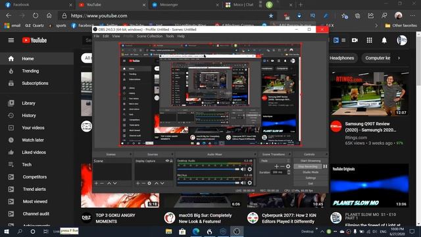Viewport: 421px width, 237px height.
Task: Select the Headphones filter chip
Action: [x=341, y=58]
